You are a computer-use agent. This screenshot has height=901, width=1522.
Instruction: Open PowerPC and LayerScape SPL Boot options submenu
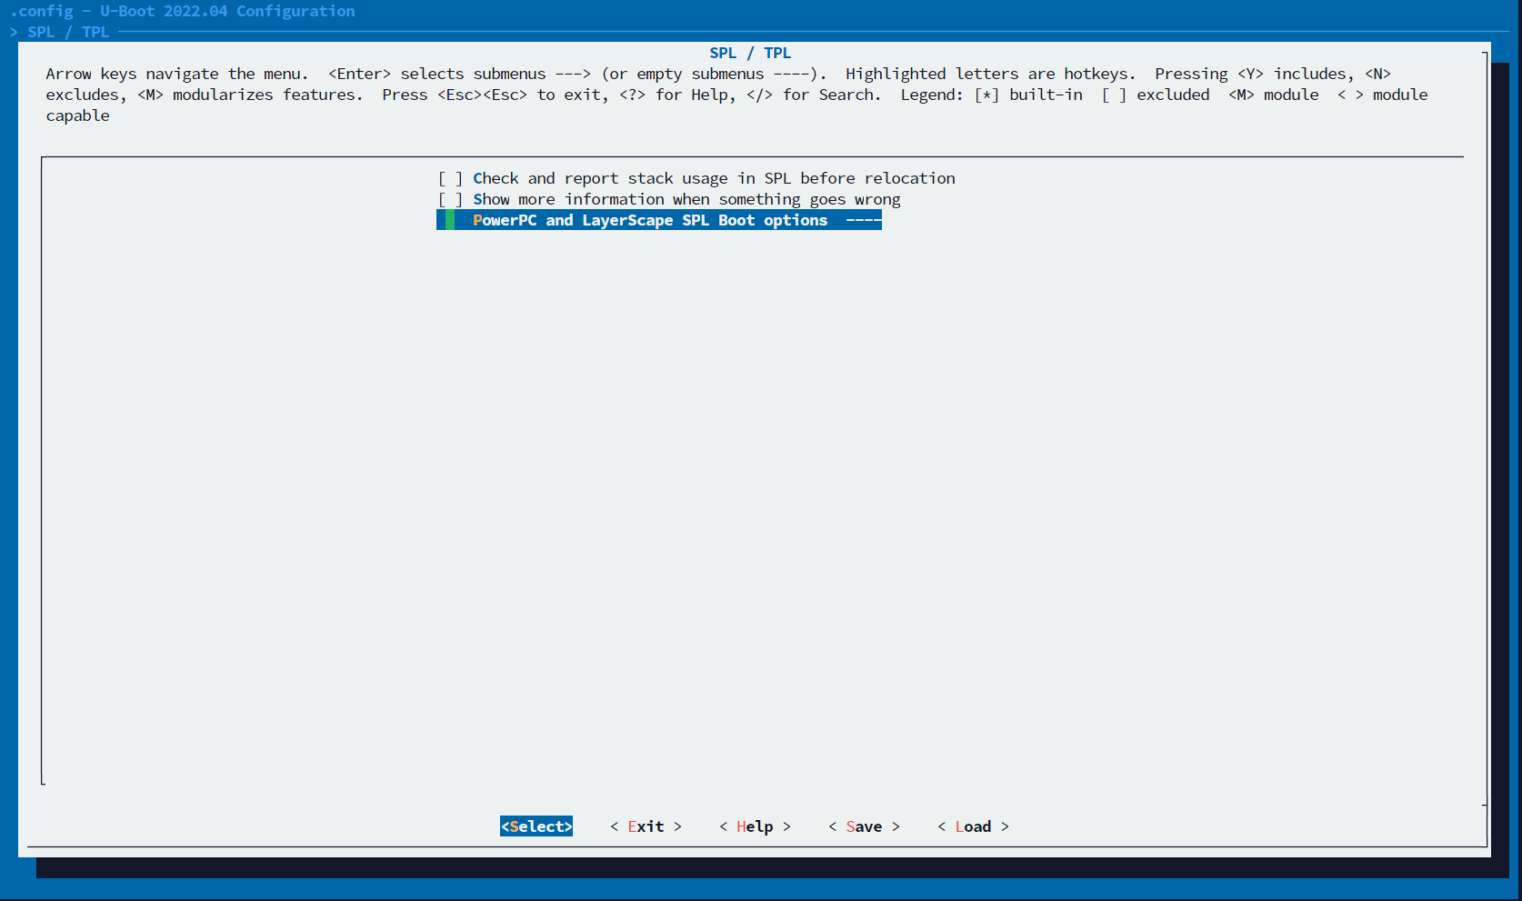coord(659,220)
